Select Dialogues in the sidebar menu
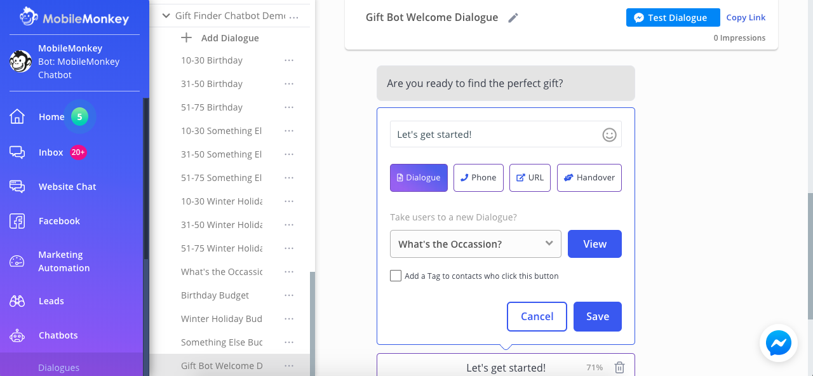 pos(60,367)
